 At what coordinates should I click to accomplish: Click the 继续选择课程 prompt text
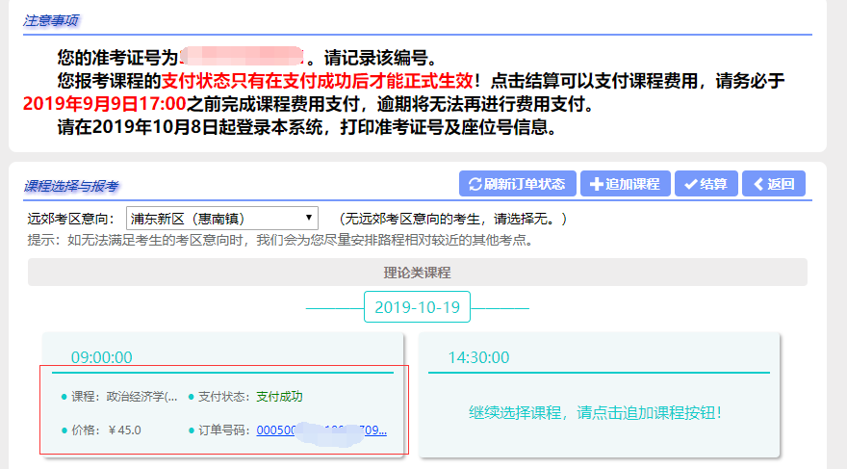coord(595,412)
